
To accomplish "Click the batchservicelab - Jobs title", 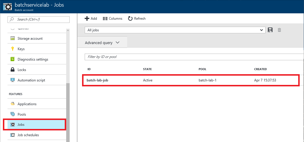I will (39, 5).
